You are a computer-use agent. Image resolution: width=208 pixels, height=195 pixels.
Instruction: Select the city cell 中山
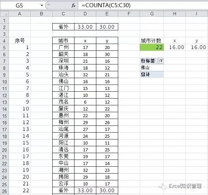[x=63, y=163]
